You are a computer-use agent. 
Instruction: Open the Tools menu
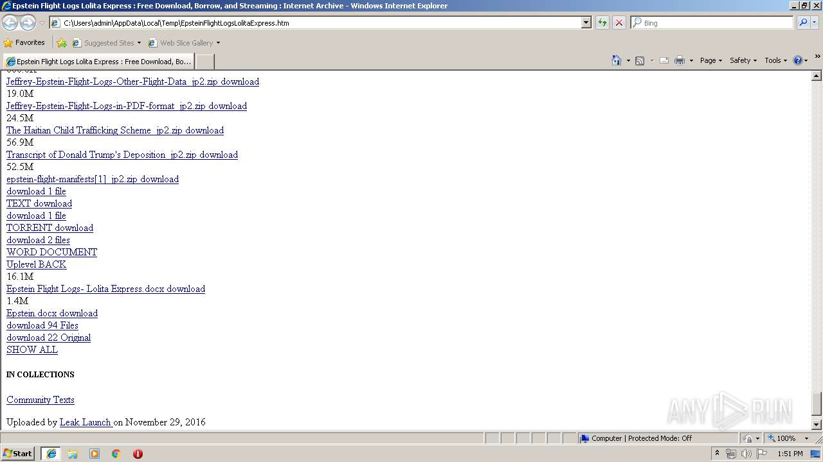(x=775, y=60)
